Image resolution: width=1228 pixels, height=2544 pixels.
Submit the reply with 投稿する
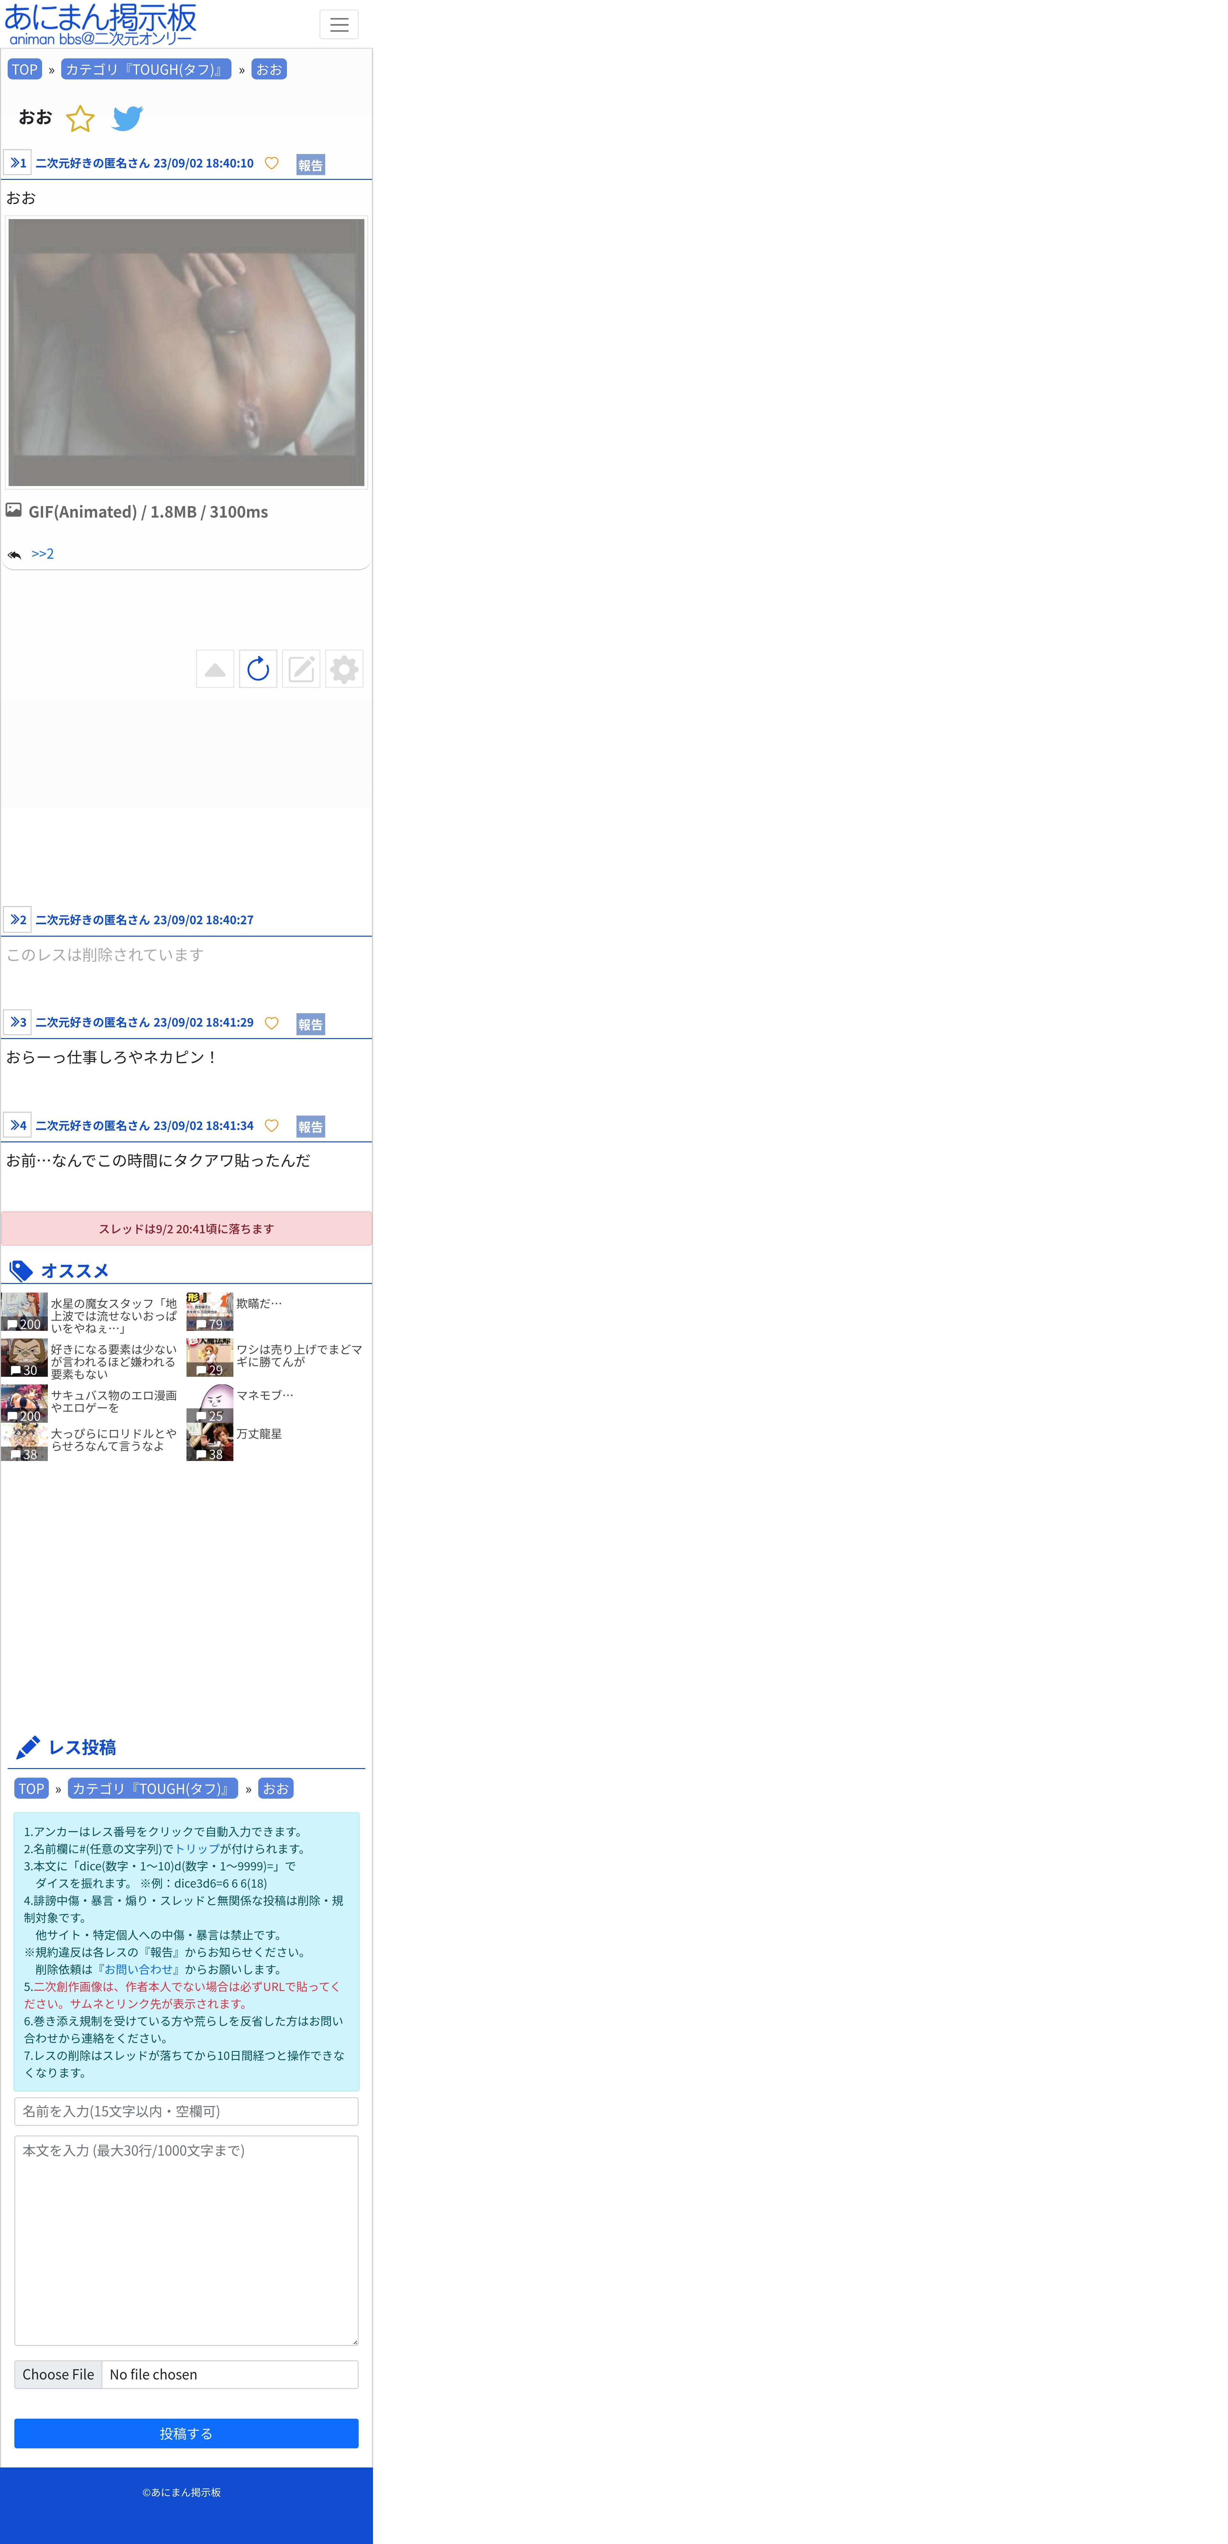point(186,2433)
